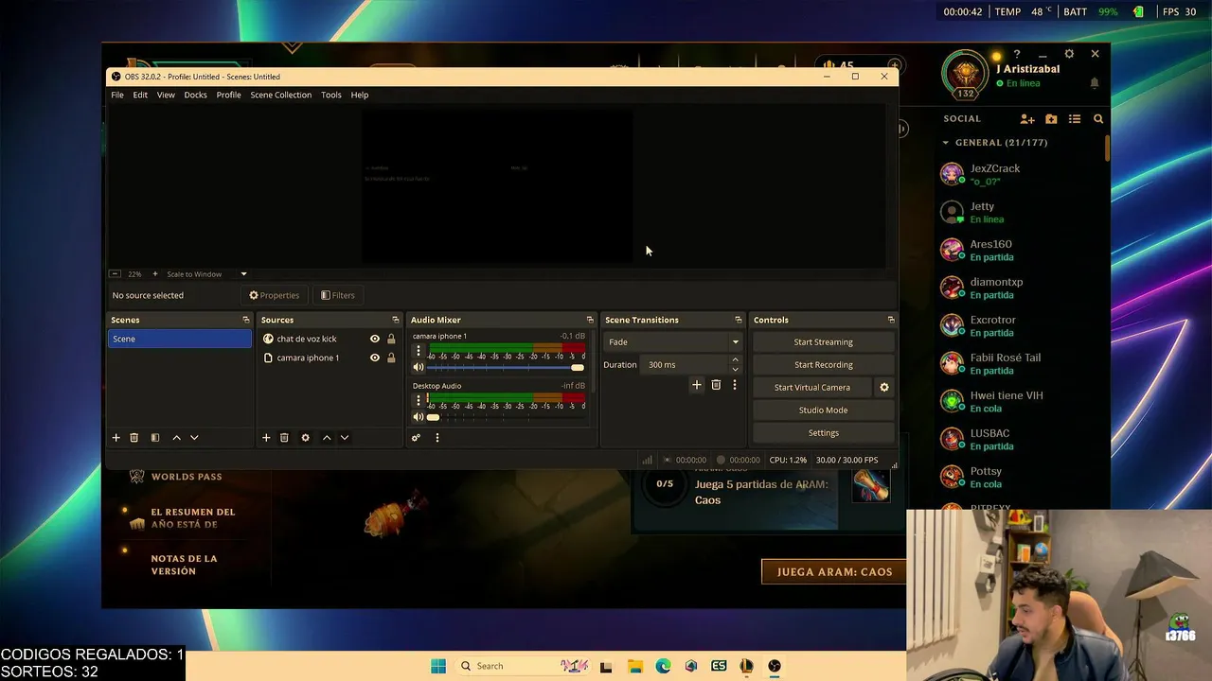Adjust camara iphone 1 volume slider
This screenshot has height=681, width=1212.
click(x=506, y=367)
